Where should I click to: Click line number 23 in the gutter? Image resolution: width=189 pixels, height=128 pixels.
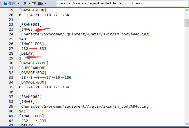(11, 29)
